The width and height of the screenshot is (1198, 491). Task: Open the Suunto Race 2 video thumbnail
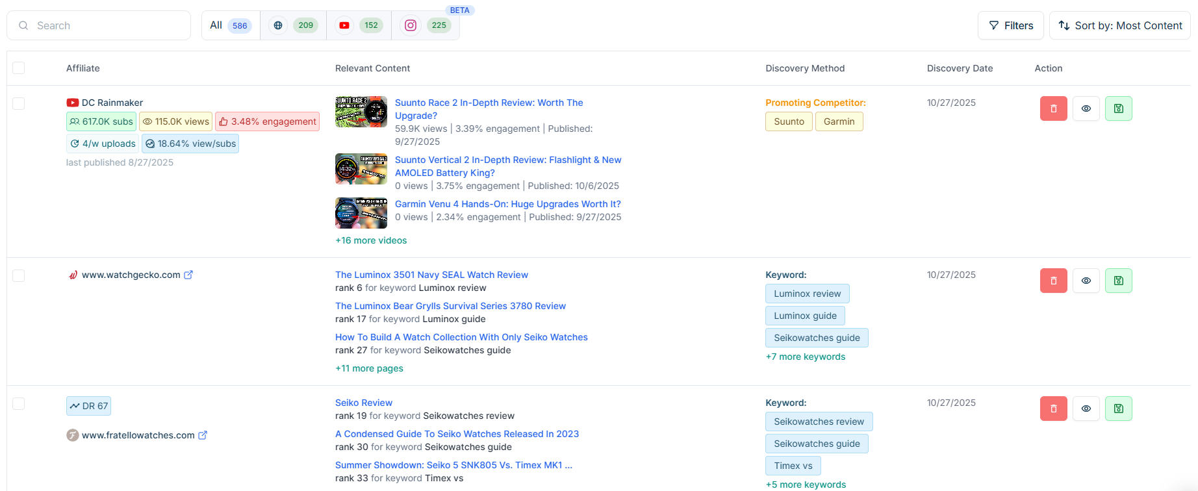[x=361, y=112]
